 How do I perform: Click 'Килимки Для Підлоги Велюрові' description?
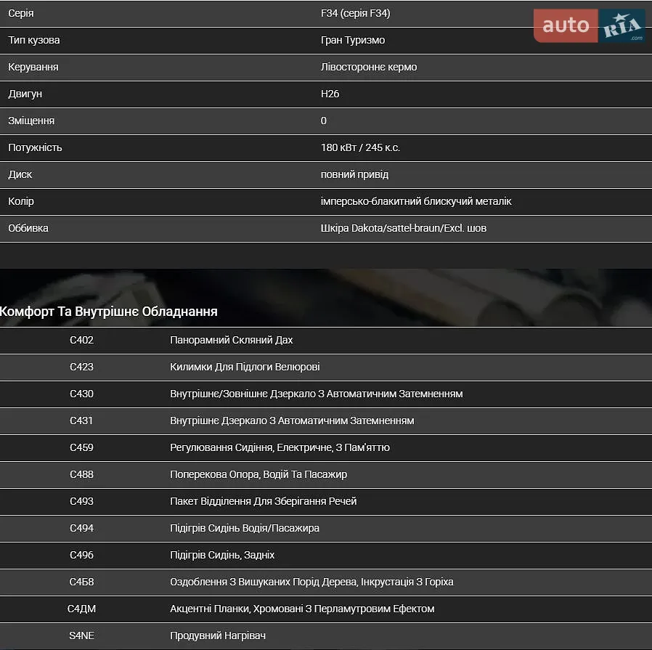[245, 367]
